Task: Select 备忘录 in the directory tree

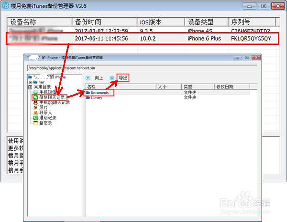Action: (x=45, y=123)
